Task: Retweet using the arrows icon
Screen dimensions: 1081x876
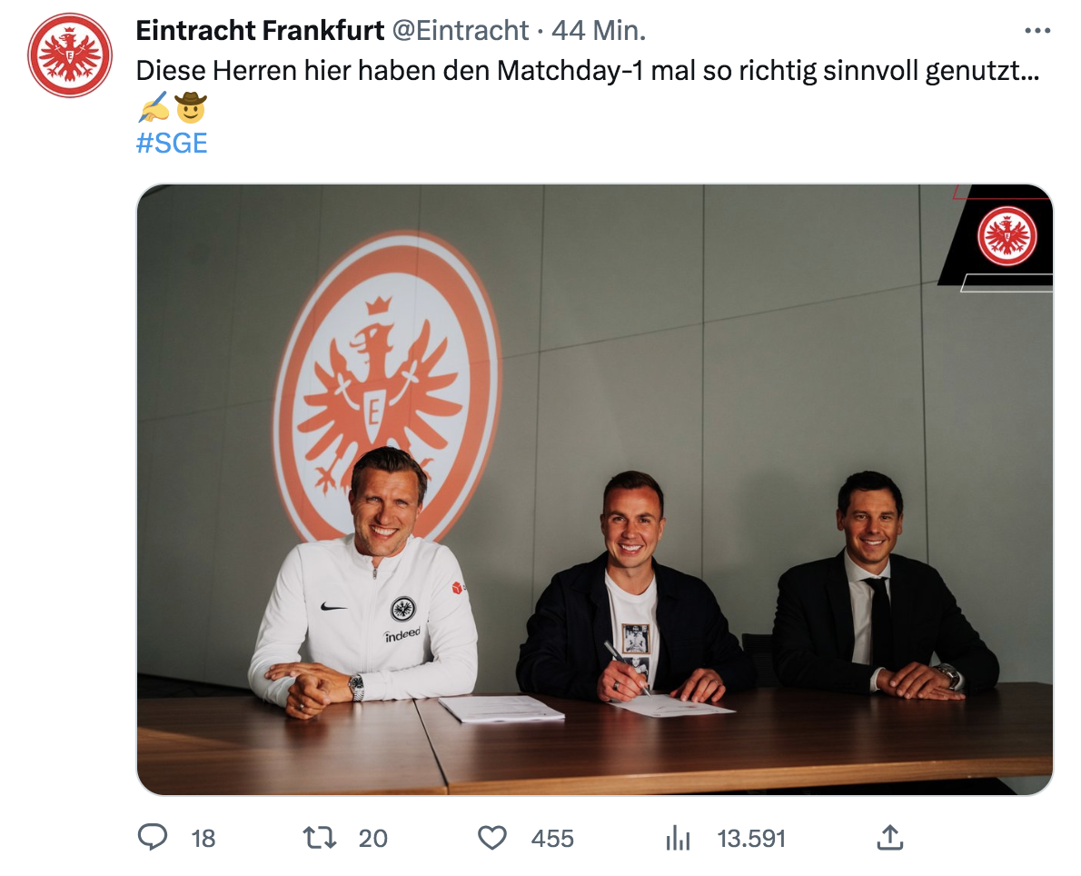Action: click(318, 837)
